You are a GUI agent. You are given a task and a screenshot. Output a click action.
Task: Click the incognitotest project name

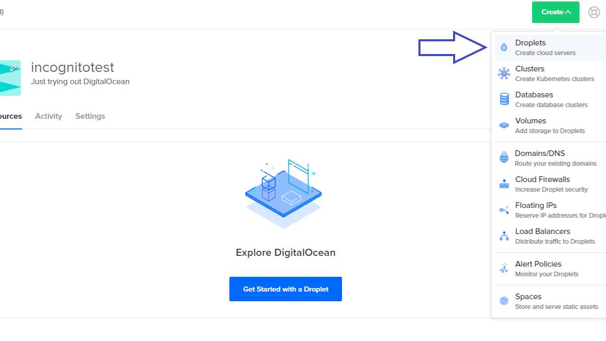click(x=72, y=67)
